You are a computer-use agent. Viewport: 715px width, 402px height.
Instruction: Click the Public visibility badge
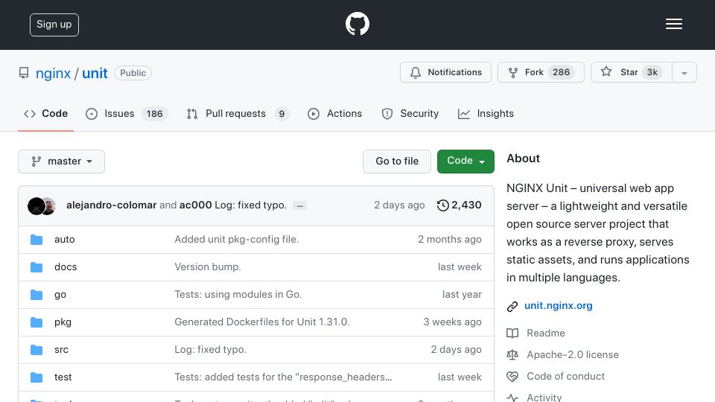[x=133, y=73]
